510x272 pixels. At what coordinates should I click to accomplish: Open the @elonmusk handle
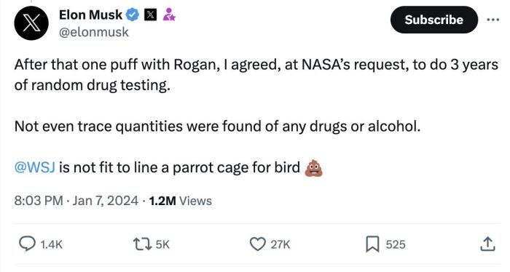94,32
